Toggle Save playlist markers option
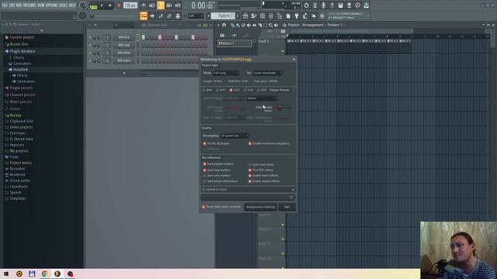 tap(218, 164)
